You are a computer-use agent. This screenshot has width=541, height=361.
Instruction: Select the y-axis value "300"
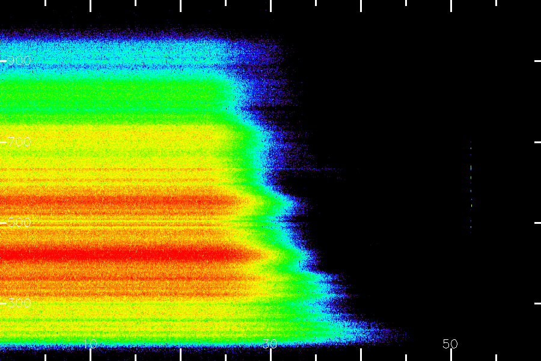coord(19,303)
